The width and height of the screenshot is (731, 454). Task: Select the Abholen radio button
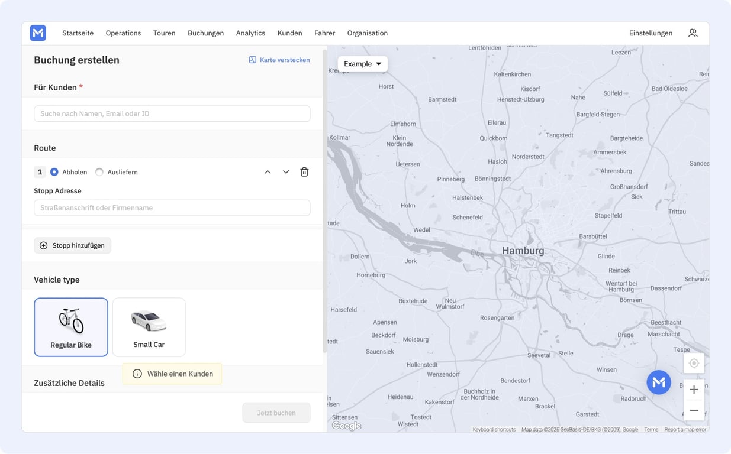click(54, 172)
